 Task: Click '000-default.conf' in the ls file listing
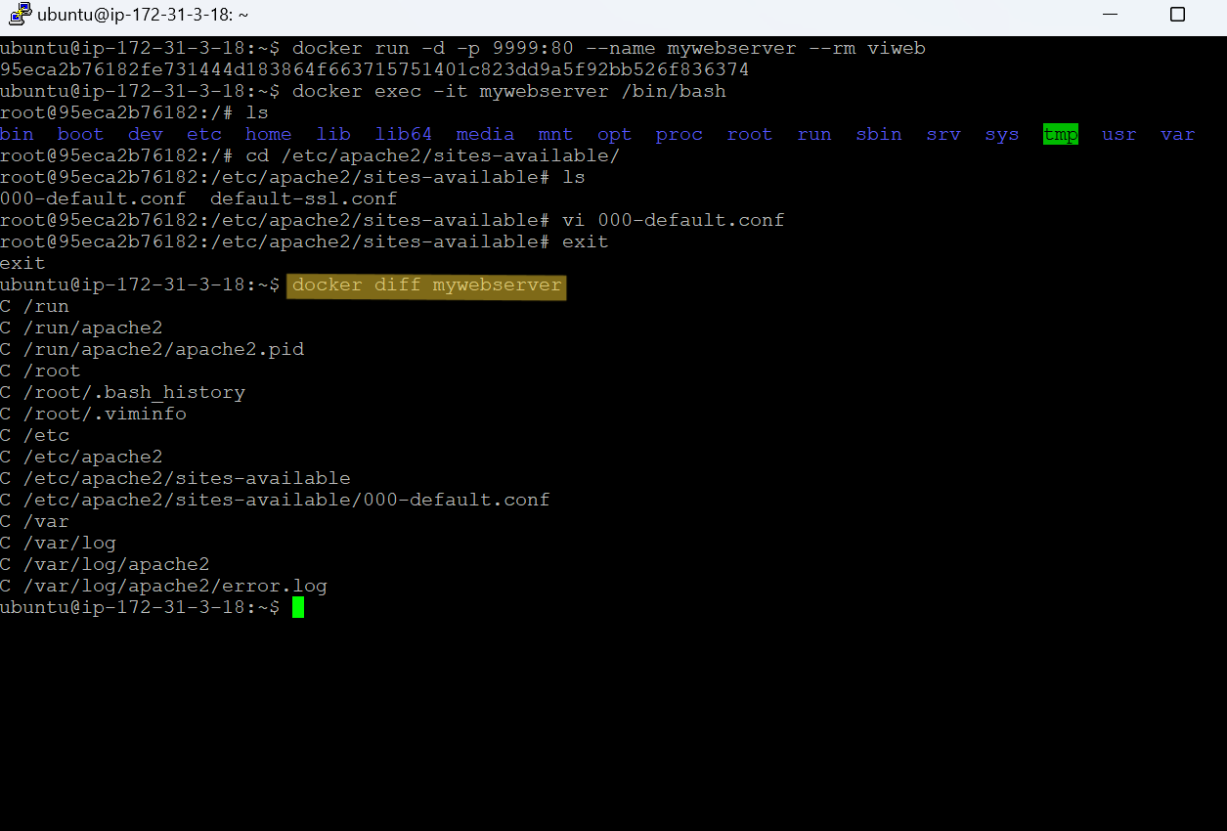click(x=93, y=199)
